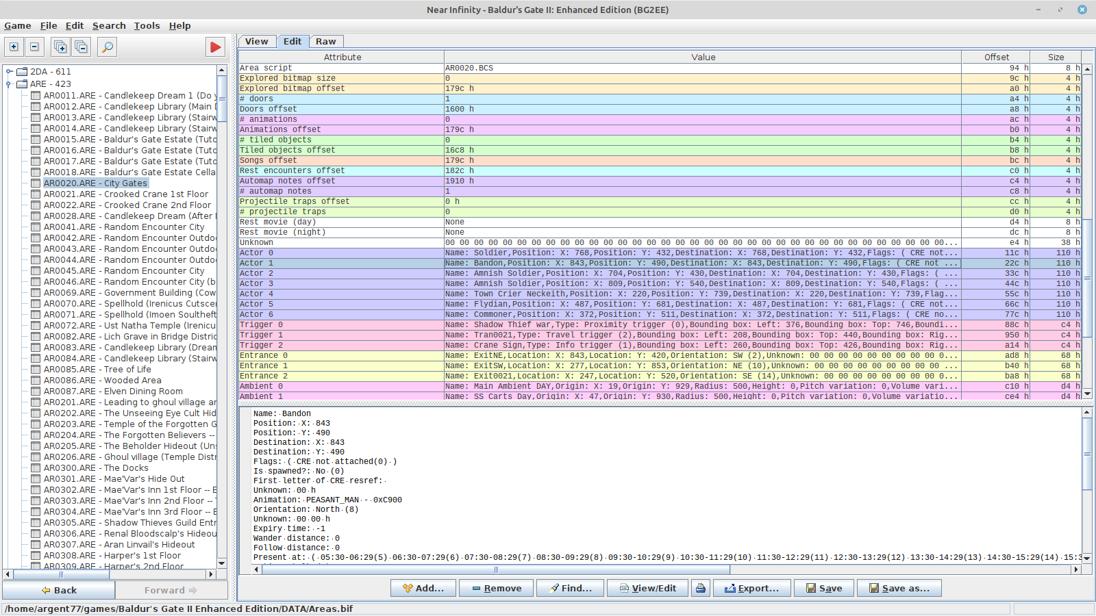Click the collapse all folders icon
1096x616 pixels.
[82, 47]
